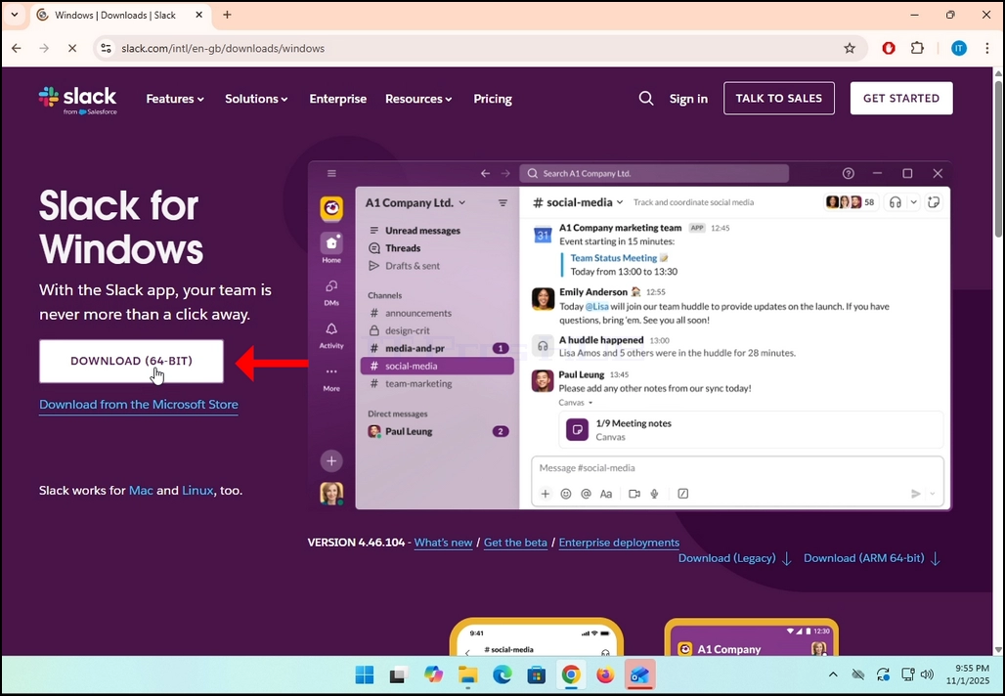Open tab search chevron at top left

click(x=14, y=15)
